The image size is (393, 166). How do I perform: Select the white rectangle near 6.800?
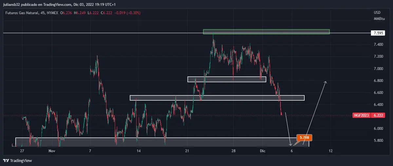pos(227,79)
